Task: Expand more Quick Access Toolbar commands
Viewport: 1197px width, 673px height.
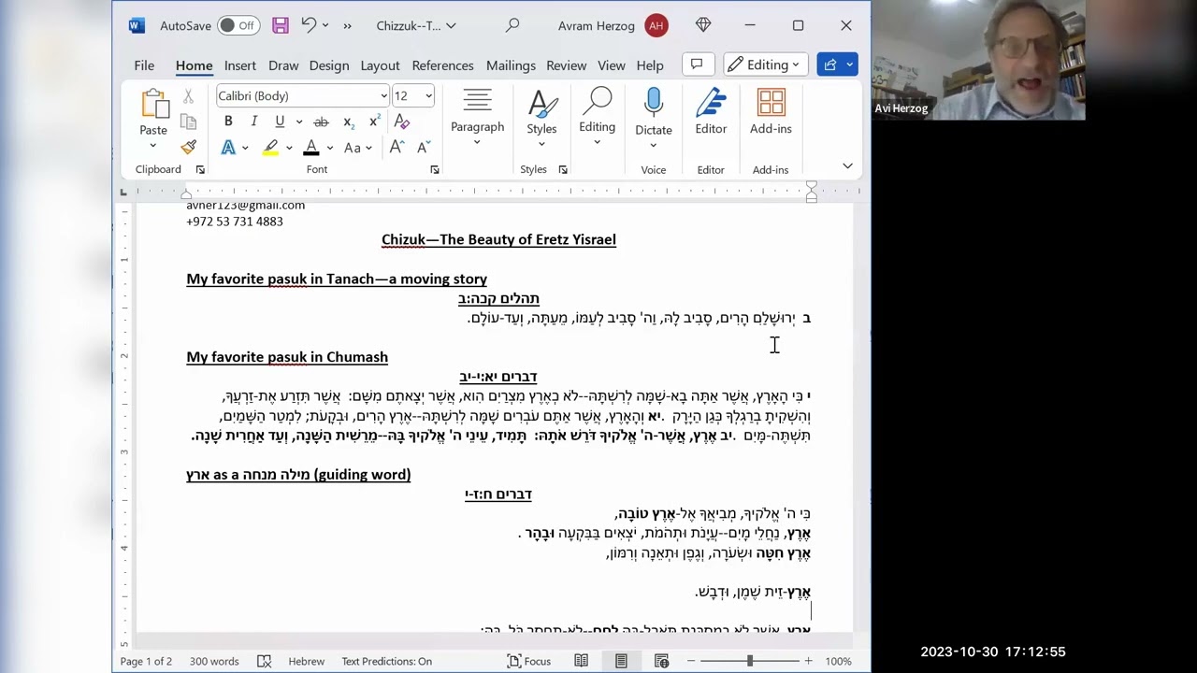Action: 348,26
